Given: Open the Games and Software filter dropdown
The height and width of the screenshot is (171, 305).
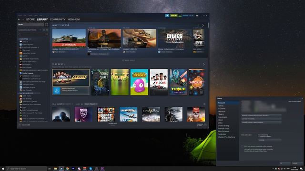Looking at the screenshot, I should click(x=29, y=30).
